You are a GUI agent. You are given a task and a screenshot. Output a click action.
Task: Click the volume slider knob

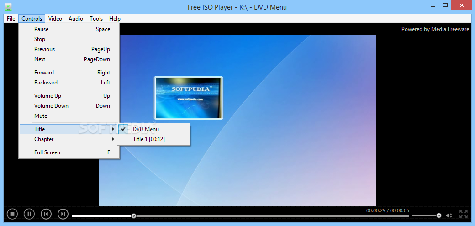(438, 215)
